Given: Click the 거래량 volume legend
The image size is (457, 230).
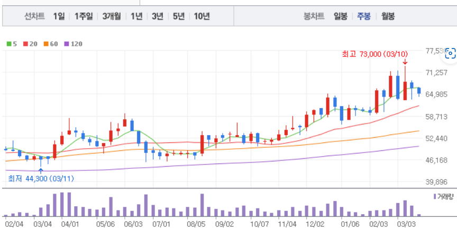Looking at the screenshot, I should point(443,196).
